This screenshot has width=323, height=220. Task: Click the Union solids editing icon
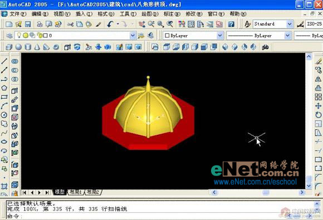(14, 61)
